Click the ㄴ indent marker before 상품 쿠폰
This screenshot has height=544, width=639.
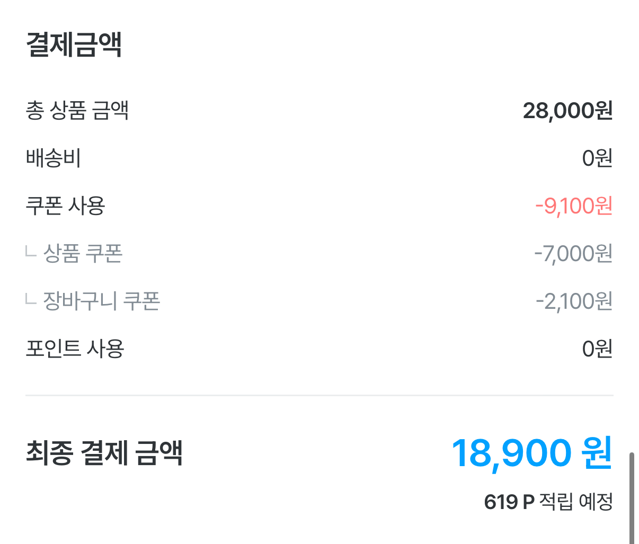31,252
